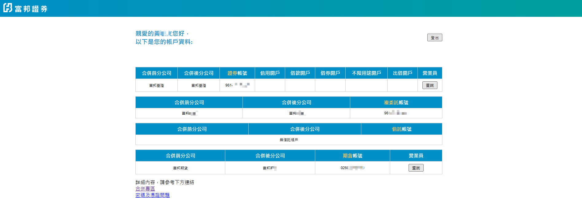Click the 營業員 header in the futures table
The width and height of the screenshot is (582, 215).
click(x=416, y=156)
